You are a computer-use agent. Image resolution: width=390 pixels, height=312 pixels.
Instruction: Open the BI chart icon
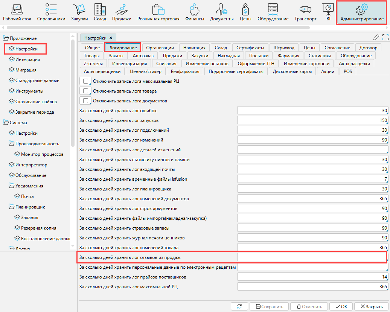(328, 8)
